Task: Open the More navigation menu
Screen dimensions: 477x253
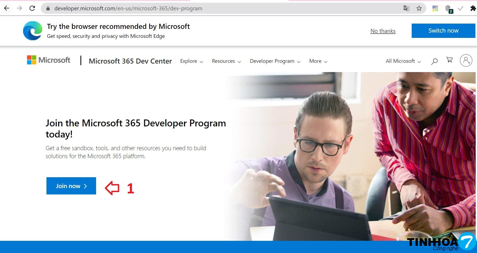Action: (x=318, y=61)
